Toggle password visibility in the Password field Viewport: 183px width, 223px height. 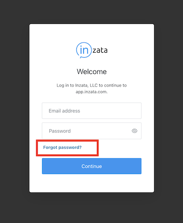click(x=135, y=131)
